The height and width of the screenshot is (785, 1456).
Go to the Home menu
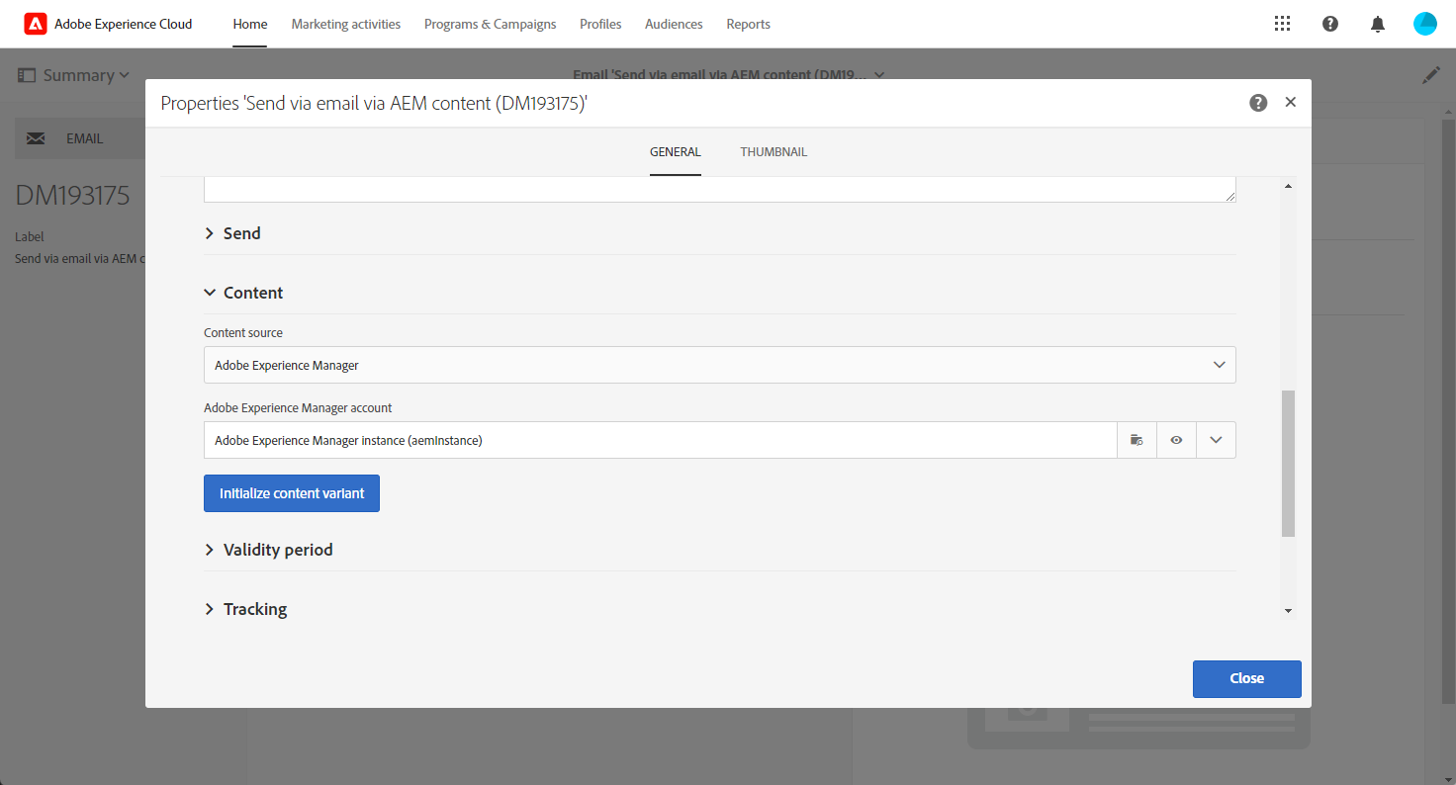pos(250,24)
